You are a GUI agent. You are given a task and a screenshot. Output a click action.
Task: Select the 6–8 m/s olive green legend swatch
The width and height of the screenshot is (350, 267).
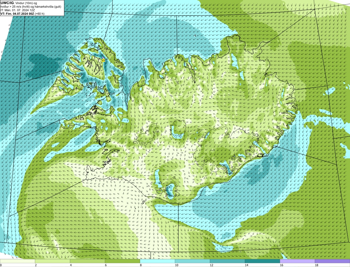pyautogui.click(x=122, y=261)
